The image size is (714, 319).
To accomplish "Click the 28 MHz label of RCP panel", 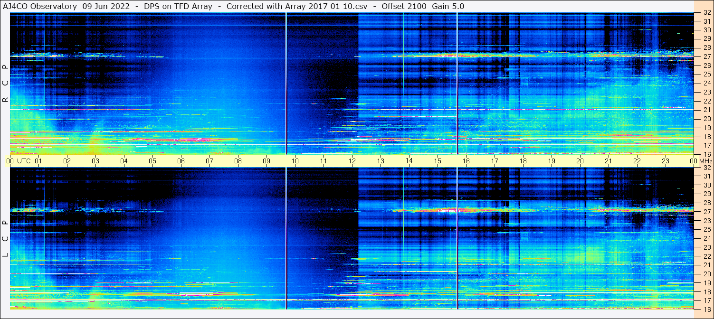I will [706, 47].
